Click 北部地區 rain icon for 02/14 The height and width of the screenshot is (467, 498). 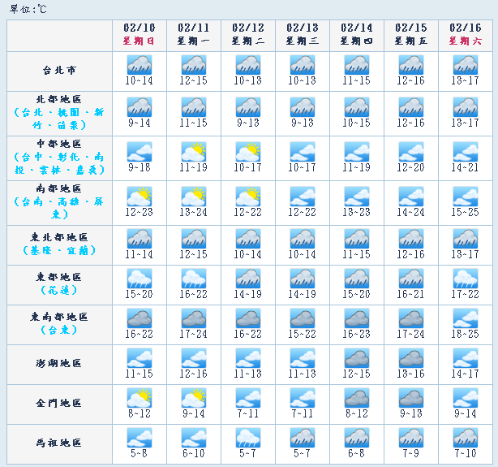coord(357,106)
